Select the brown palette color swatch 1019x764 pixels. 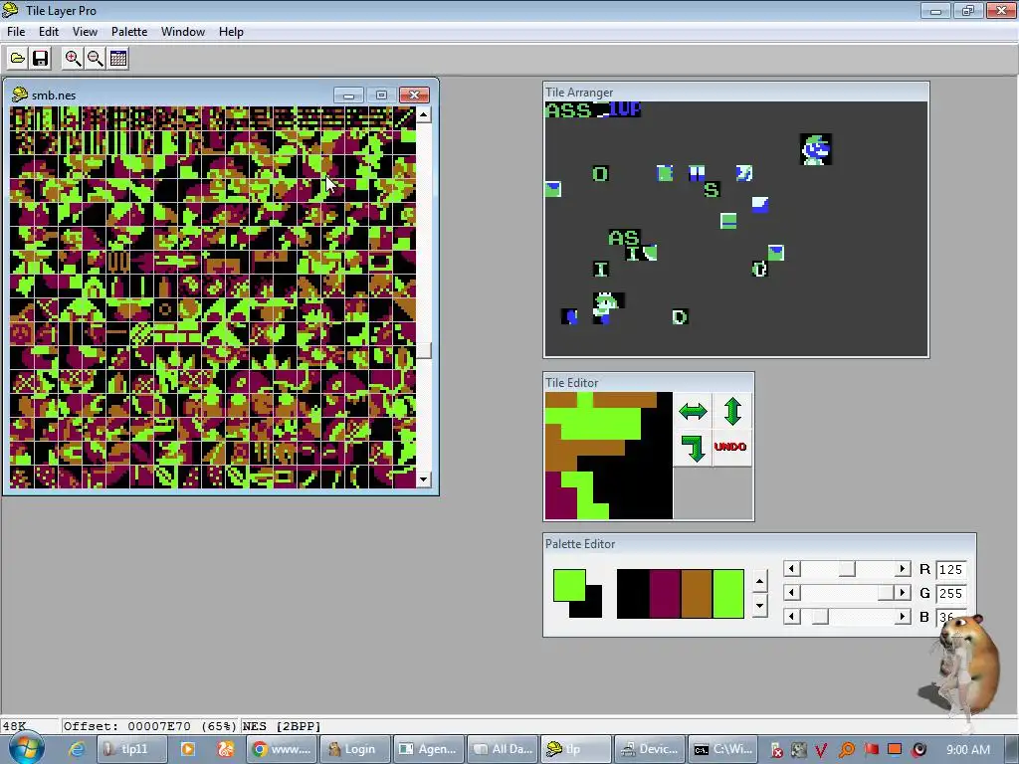click(x=696, y=594)
